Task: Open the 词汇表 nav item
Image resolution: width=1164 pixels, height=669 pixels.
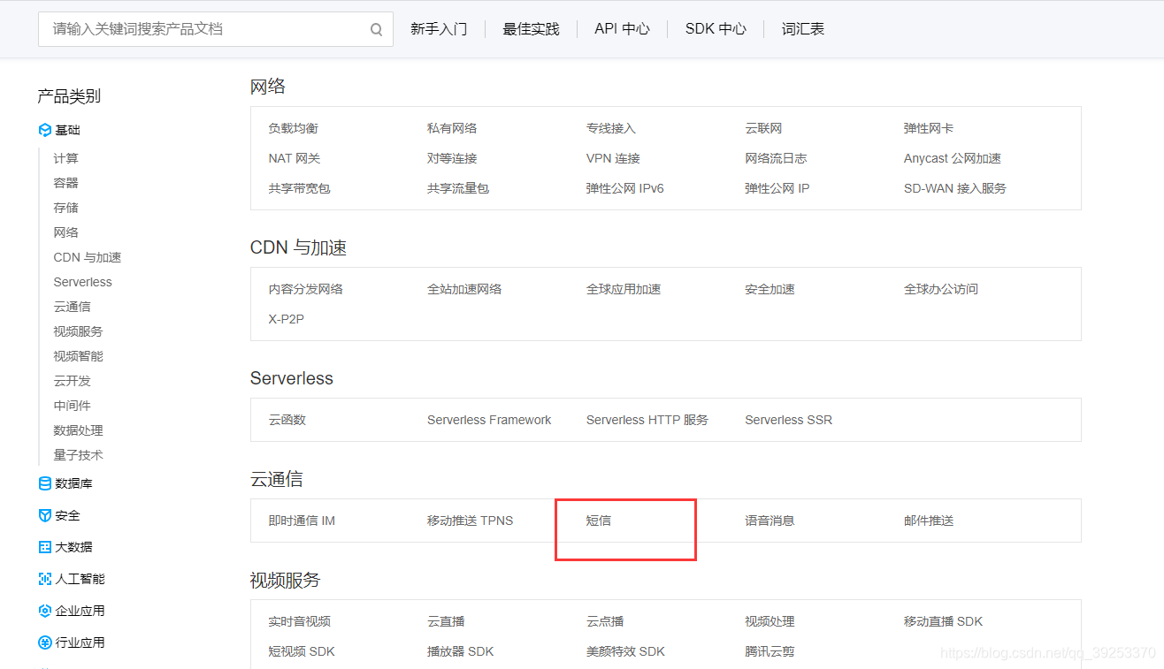Action: coord(803,29)
